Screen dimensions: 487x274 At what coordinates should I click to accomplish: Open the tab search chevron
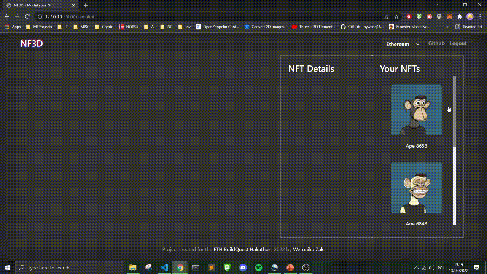pos(436,5)
